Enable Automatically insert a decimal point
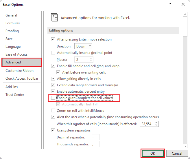The height and width of the screenshot is (159, 190). 53,53
